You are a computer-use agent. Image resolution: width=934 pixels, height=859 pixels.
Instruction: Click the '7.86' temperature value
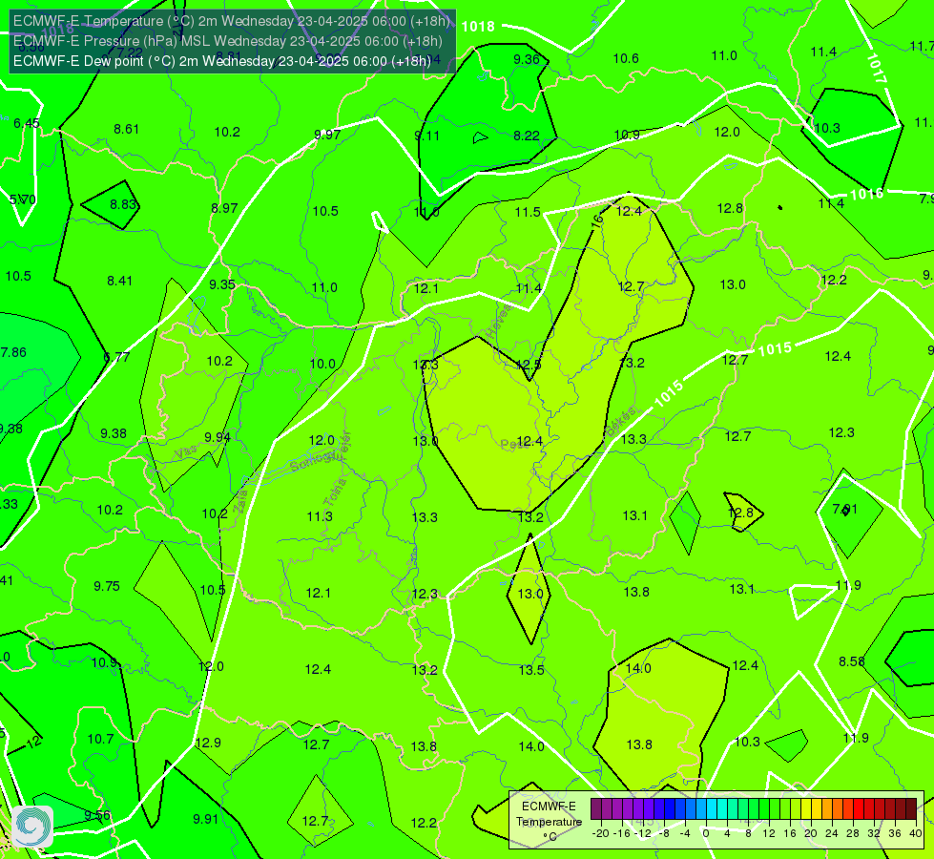[13, 352]
